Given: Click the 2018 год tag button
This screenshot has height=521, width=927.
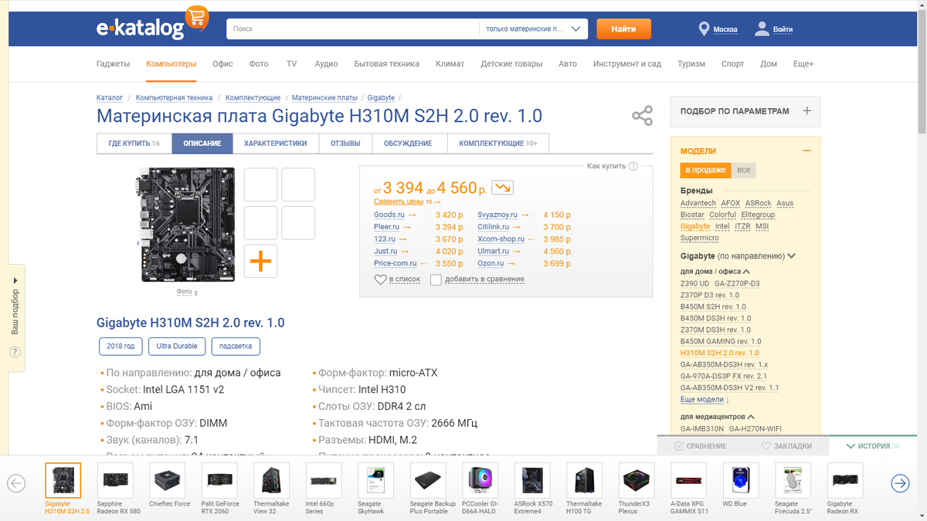Looking at the screenshot, I should pyautogui.click(x=121, y=346).
